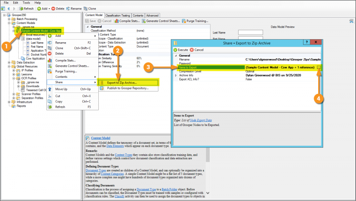Click the Move Up arrow icon in context menu
The width and height of the screenshot is (356, 201).
click(50, 89)
